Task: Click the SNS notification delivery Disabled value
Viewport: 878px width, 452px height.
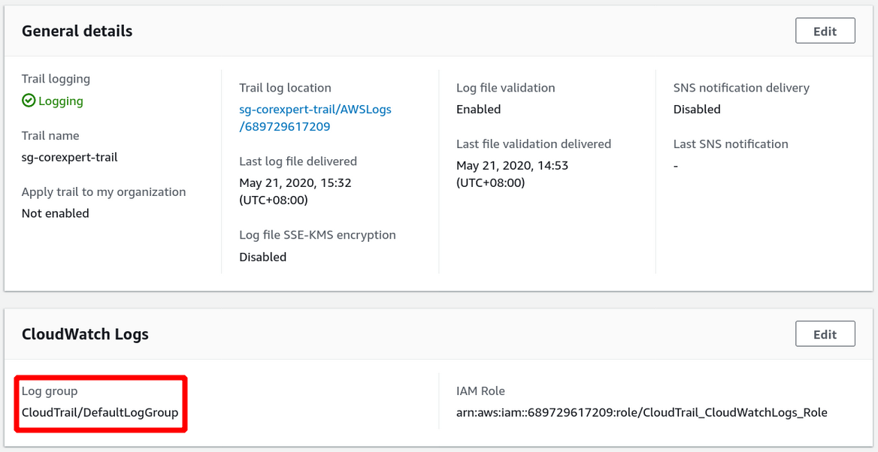Action: click(697, 109)
